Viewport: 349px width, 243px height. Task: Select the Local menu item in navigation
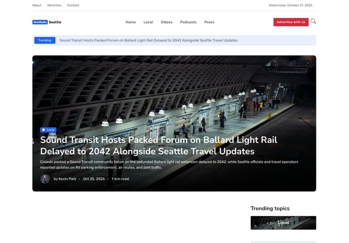(148, 22)
